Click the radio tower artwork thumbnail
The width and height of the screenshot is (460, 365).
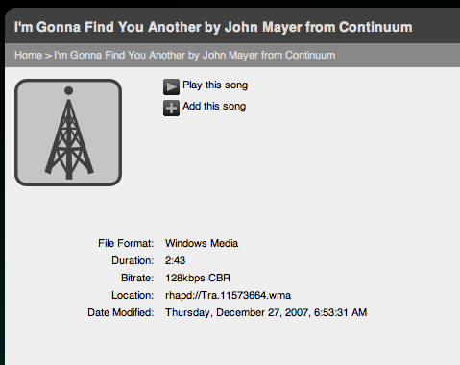click(68, 133)
